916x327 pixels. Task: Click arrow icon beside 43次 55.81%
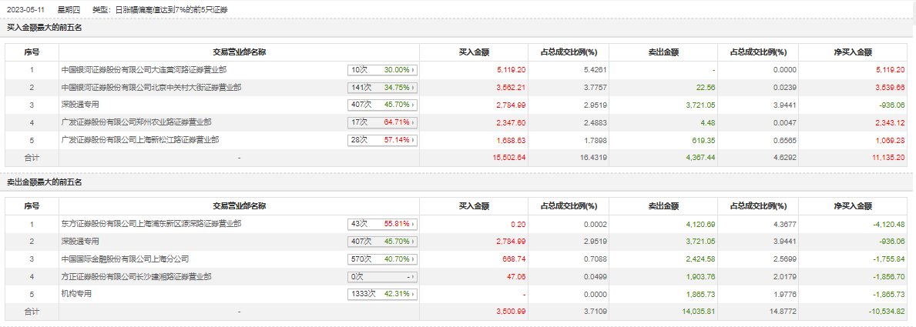coord(414,224)
